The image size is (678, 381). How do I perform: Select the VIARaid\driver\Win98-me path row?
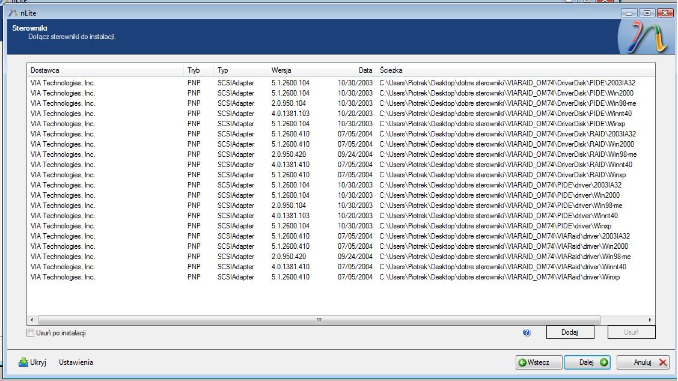coord(341,257)
